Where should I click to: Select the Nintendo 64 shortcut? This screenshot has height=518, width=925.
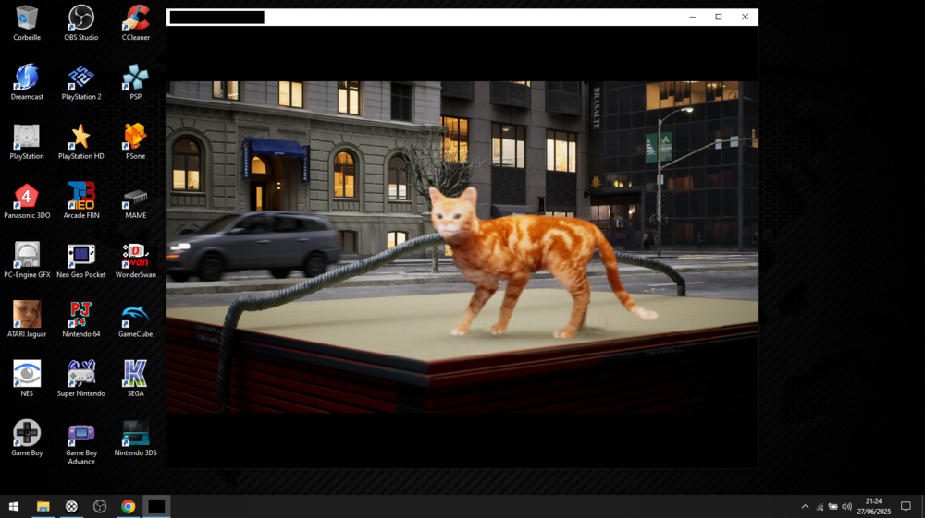pyautogui.click(x=81, y=315)
